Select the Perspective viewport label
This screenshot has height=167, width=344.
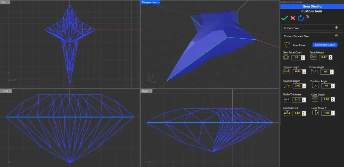pos(149,2)
